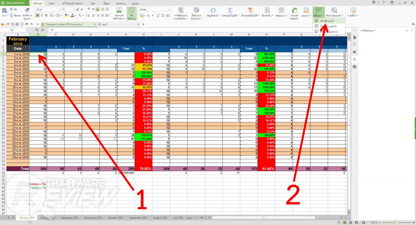416x225 pixels.
Task: Click the last-sheet navigation arrow
Action: [x=13, y=218]
